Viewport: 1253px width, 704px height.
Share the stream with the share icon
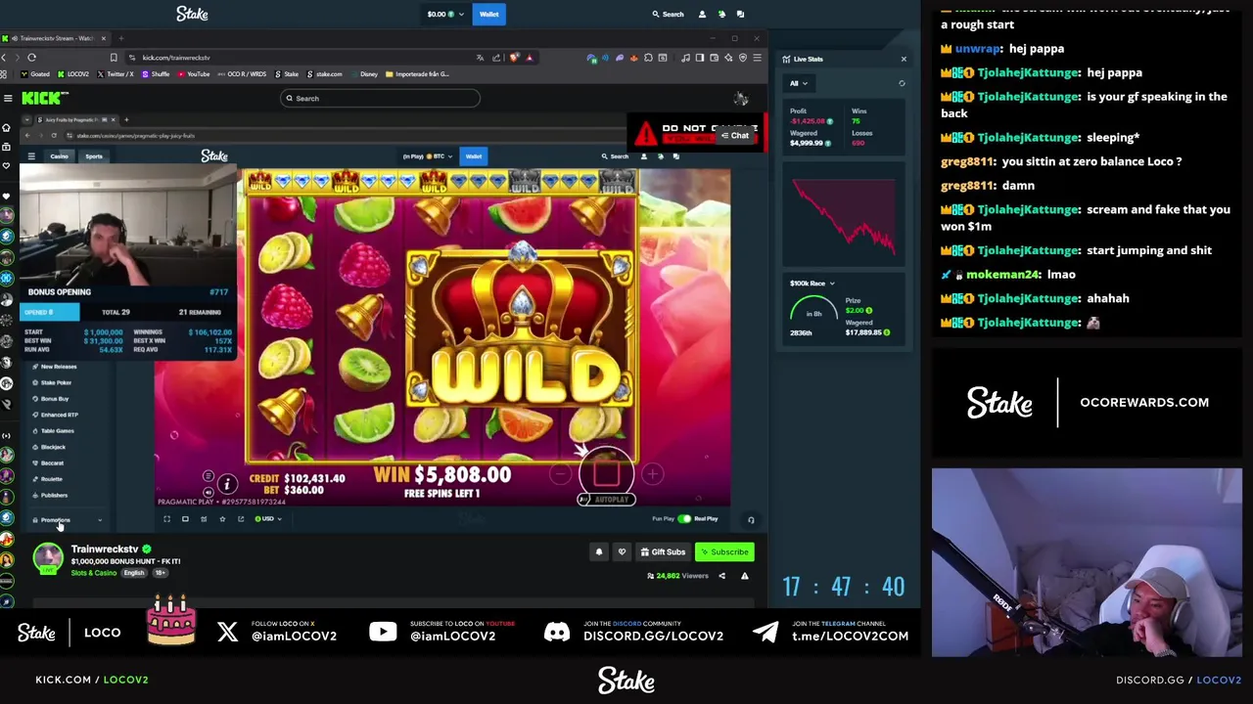(722, 576)
